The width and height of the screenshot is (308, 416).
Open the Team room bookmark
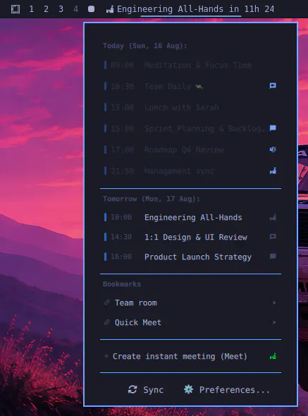(190, 302)
